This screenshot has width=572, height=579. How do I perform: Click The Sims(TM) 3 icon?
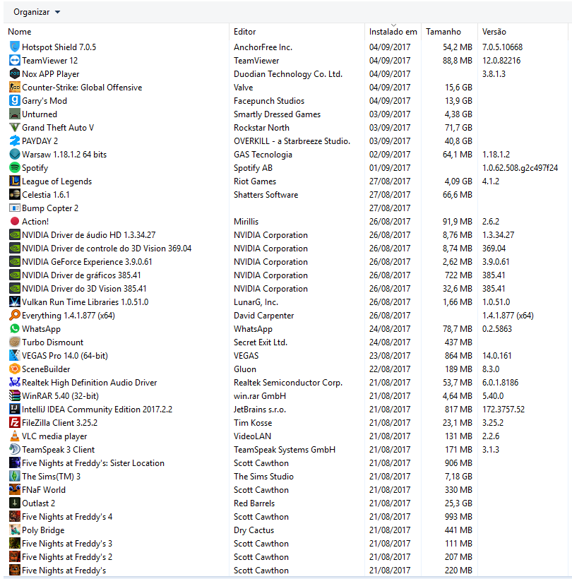coord(14,477)
